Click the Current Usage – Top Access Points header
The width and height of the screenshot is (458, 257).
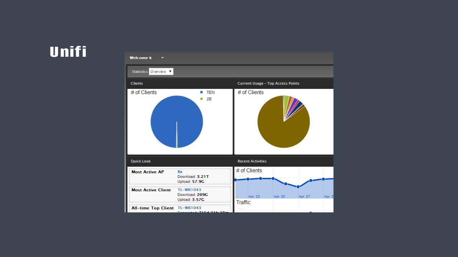coord(268,83)
